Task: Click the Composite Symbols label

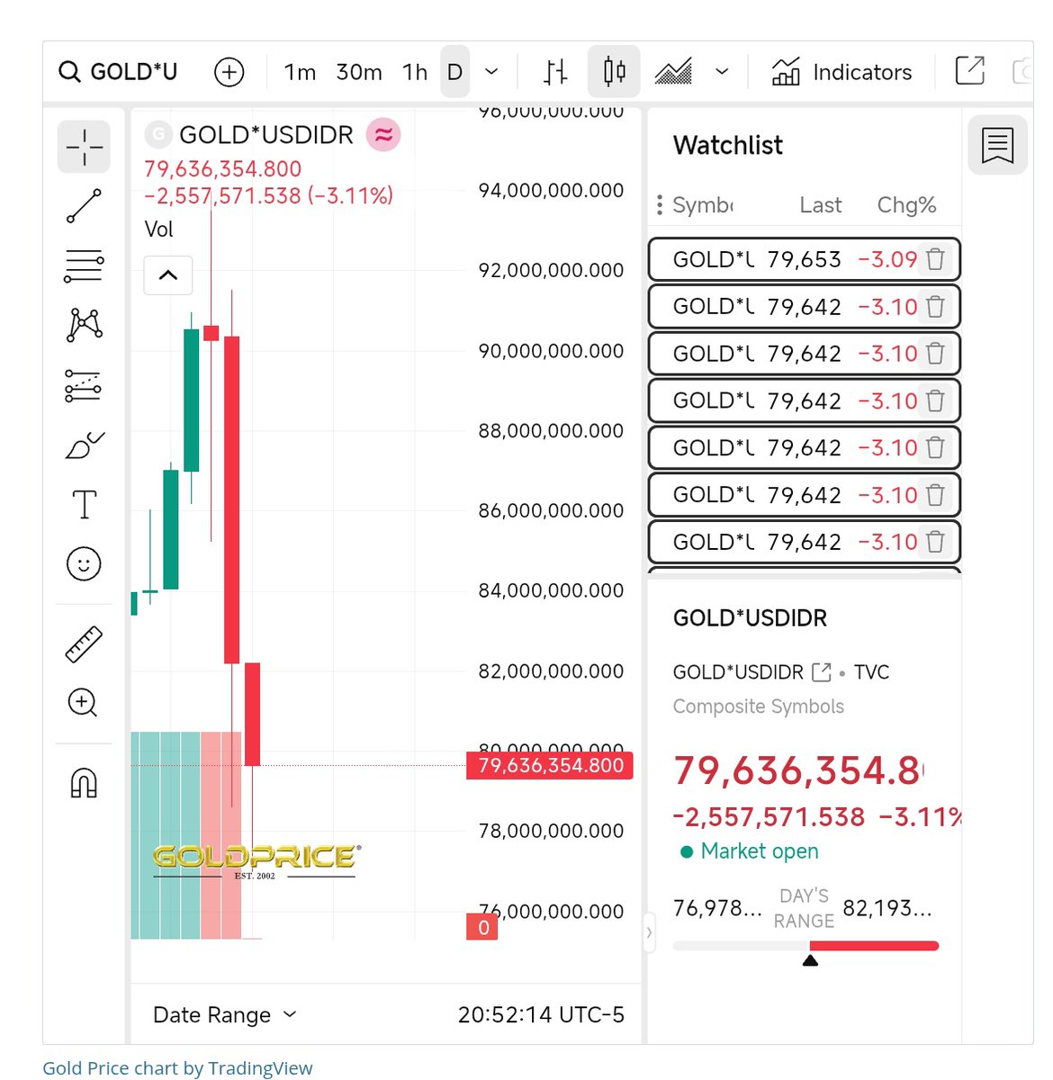Action: point(759,706)
